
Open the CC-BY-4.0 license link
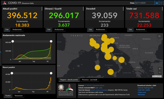pos(88,85)
